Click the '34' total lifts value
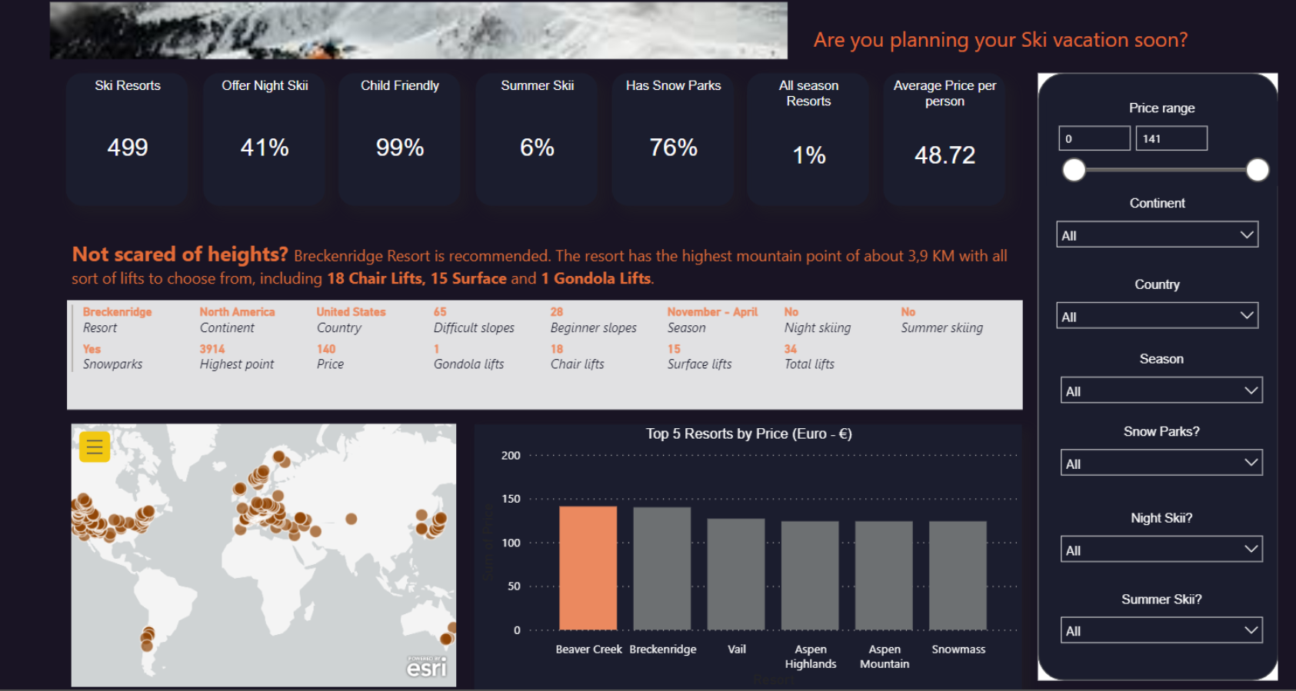 (x=791, y=349)
